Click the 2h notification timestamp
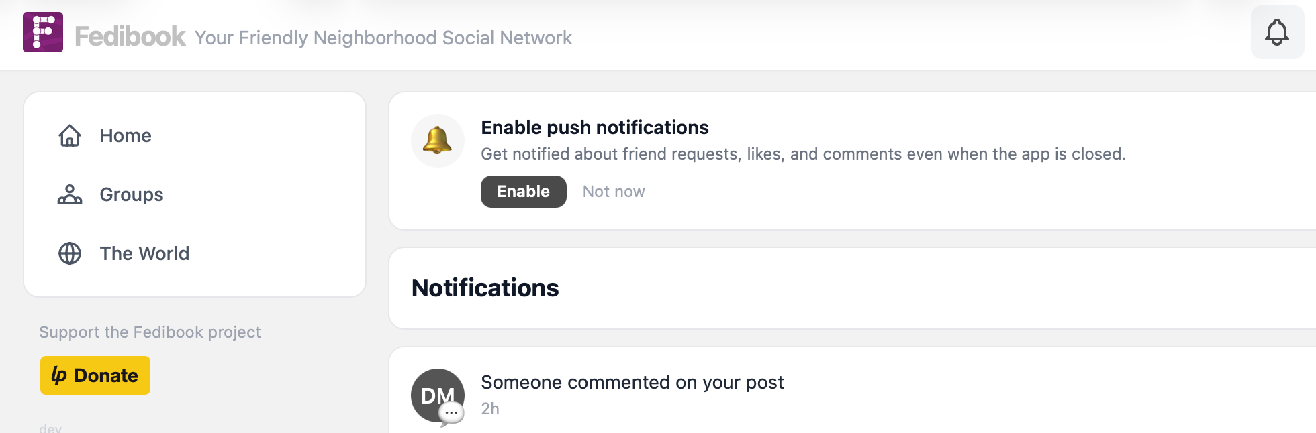Image resolution: width=1316 pixels, height=433 pixels. [x=490, y=409]
